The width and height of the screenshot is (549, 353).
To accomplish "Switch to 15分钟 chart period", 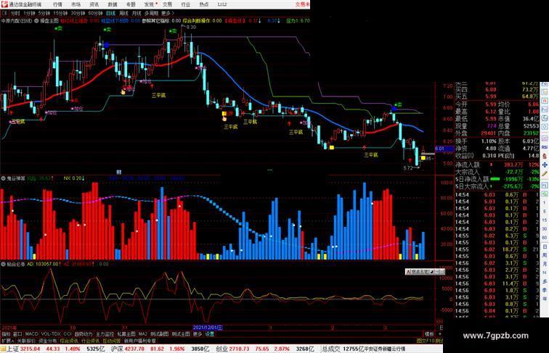I will pos(60,13).
